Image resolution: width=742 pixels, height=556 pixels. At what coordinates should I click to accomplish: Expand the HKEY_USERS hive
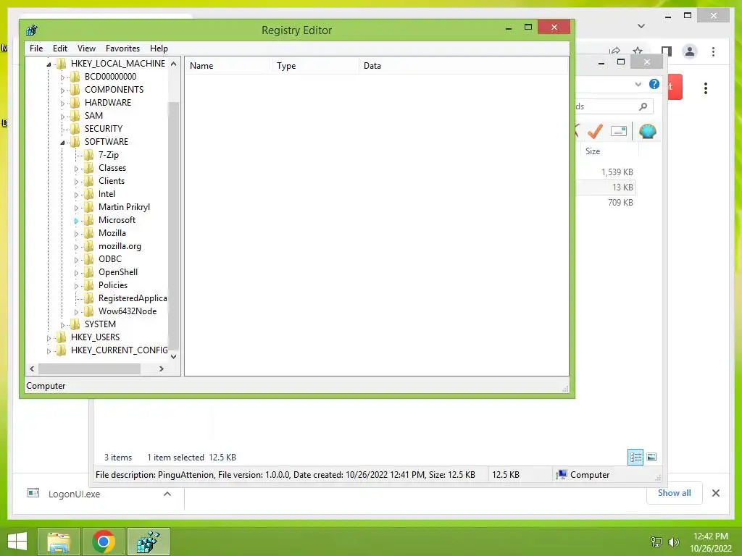point(49,338)
